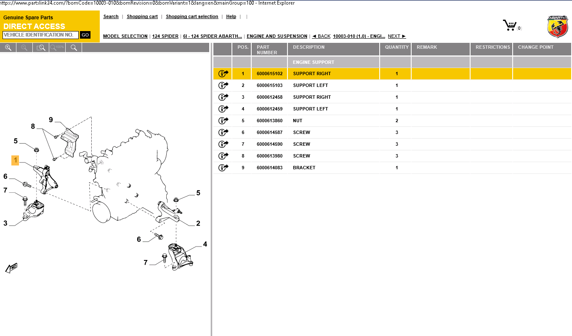Open info for part 6000615102 Support Right

click(223, 73)
